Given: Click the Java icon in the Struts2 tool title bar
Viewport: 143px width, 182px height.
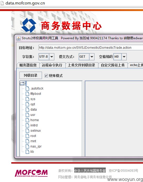Looking at the screenshot, I should [x=18, y=38].
